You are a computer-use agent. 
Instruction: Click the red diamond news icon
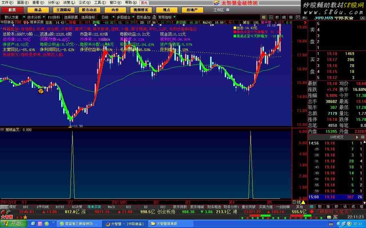(x=312, y=212)
